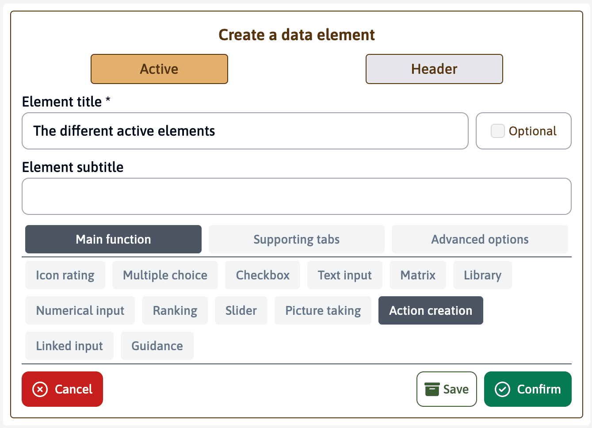The image size is (592, 428).
Task: Choose the Multiple choice function
Action: coord(165,275)
